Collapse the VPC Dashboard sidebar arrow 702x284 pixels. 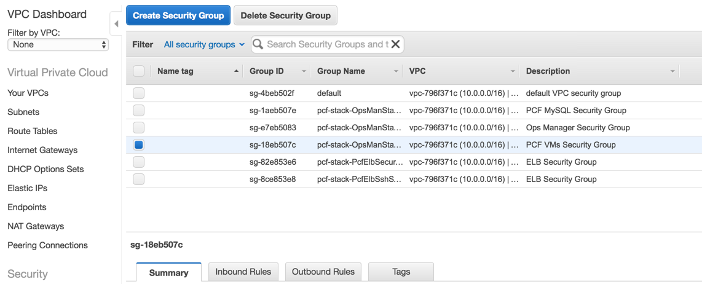[x=116, y=24]
